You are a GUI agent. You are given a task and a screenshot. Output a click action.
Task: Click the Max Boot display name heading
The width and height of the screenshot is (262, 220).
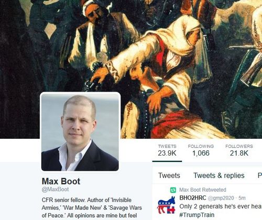[x=61, y=181]
